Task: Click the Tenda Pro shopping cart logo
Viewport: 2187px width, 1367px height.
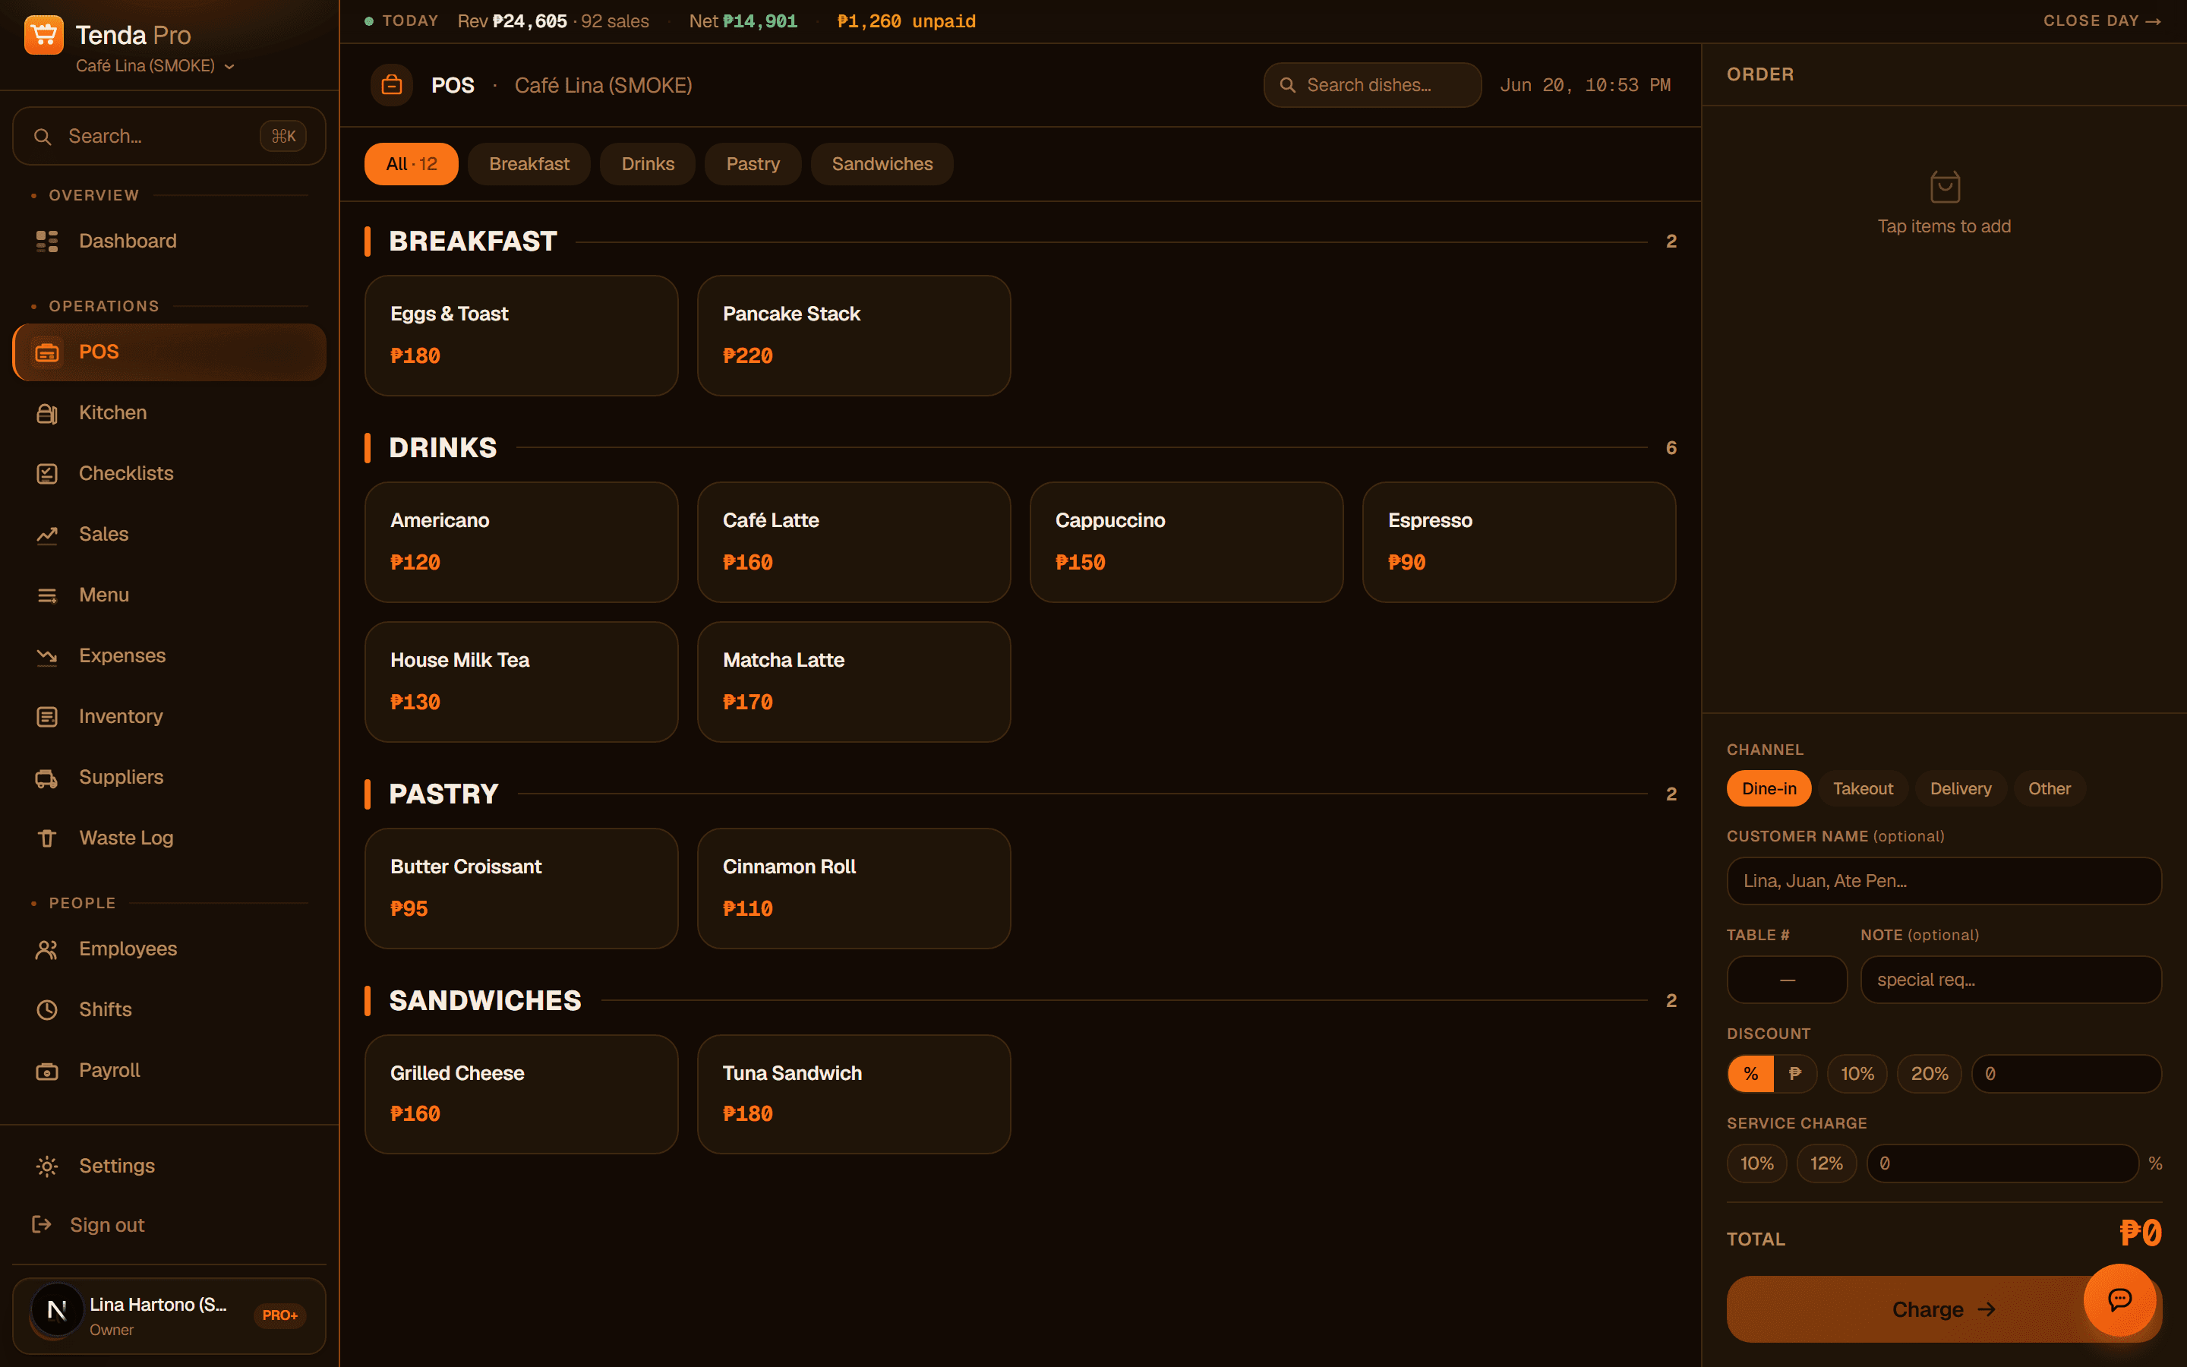Action: point(43,35)
